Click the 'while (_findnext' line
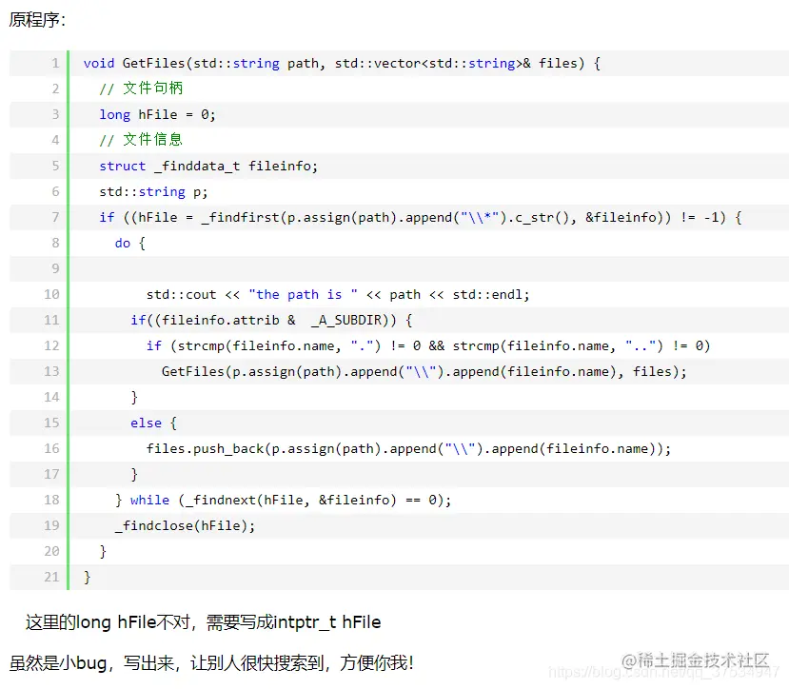Screen dimensions: 789x689 pos(284,500)
